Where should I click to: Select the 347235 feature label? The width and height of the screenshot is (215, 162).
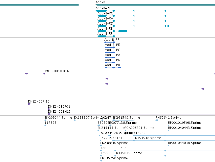(x=106, y=138)
